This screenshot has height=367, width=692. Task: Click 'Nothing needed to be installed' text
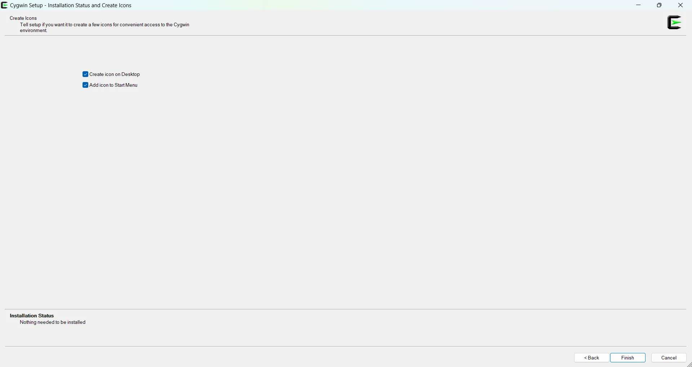pos(53,323)
